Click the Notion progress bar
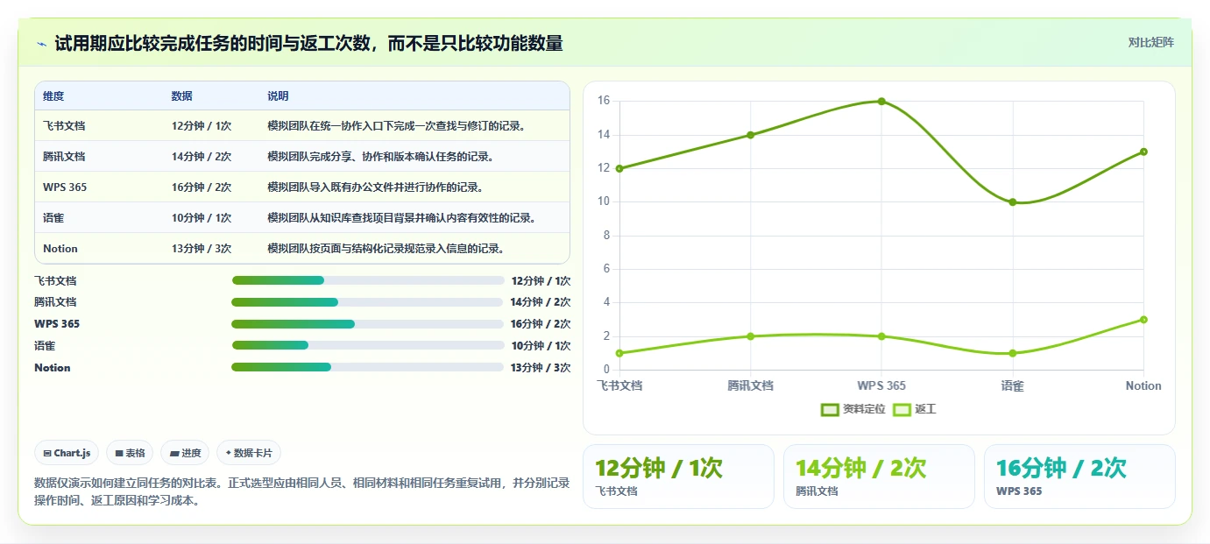 (x=368, y=367)
